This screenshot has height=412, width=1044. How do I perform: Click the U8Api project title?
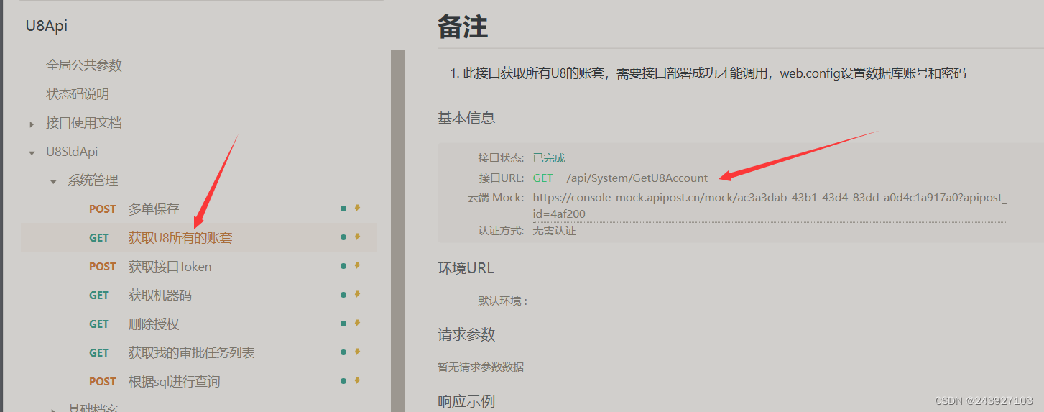(47, 27)
